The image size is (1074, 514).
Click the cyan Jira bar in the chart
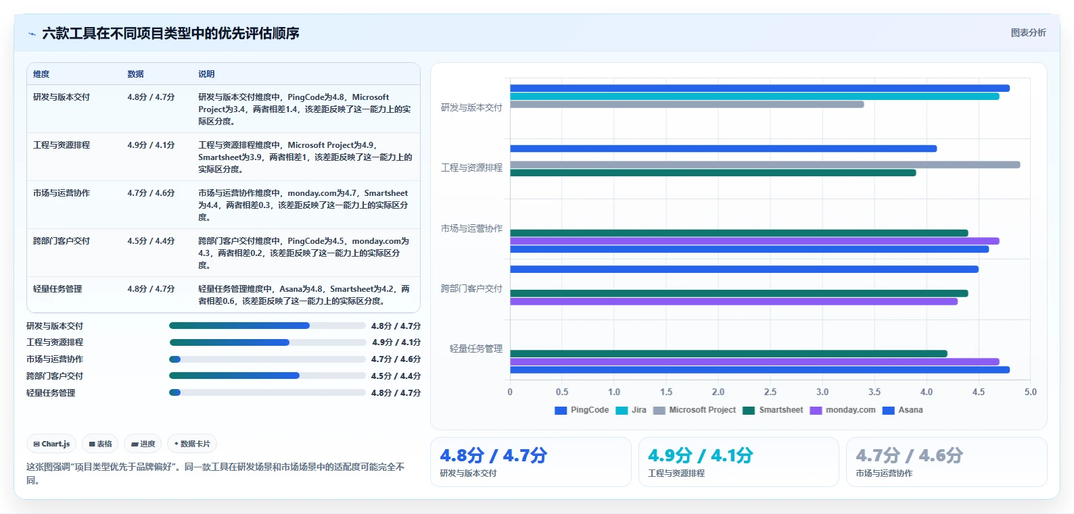click(755, 97)
